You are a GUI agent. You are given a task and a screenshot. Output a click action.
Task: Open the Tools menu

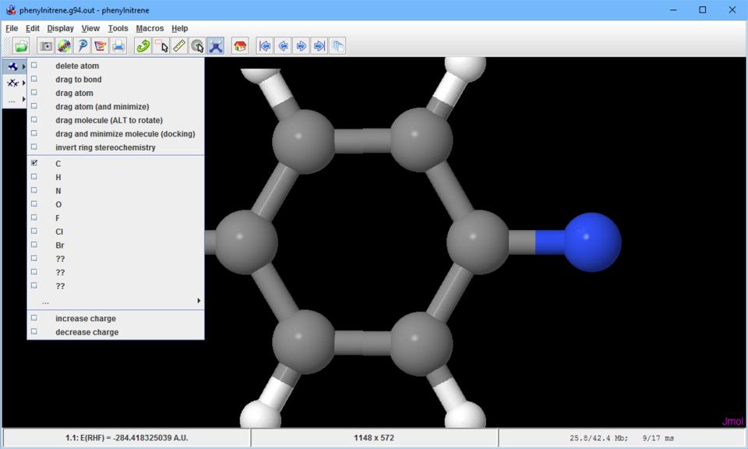[x=118, y=28]
